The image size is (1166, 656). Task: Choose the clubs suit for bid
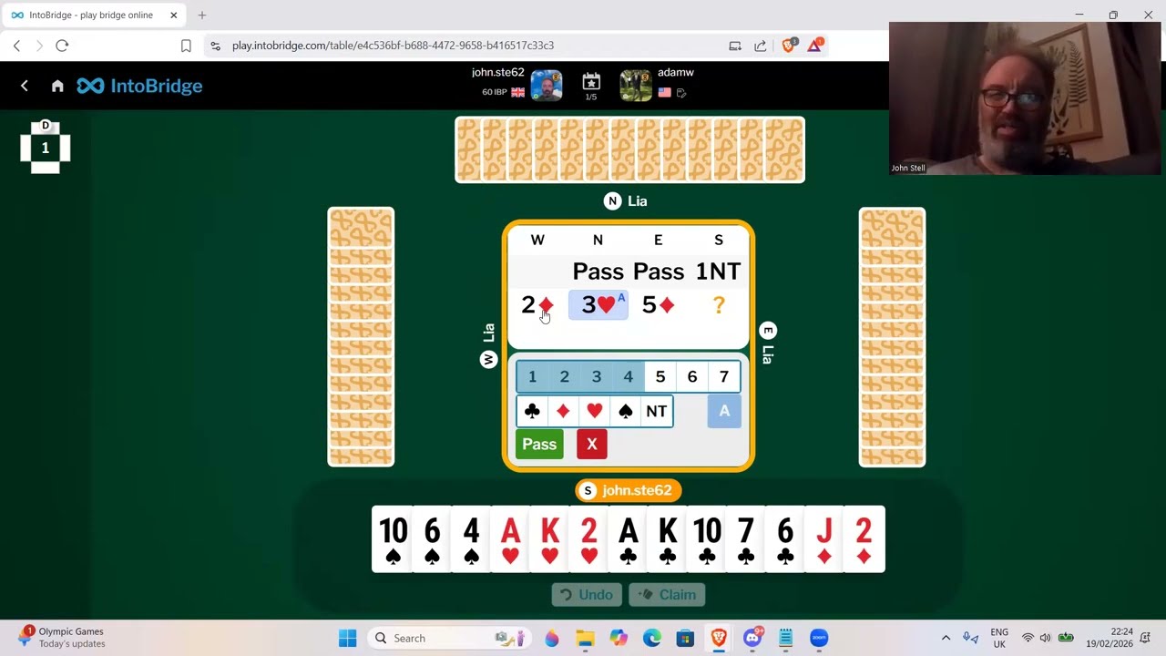532,411
